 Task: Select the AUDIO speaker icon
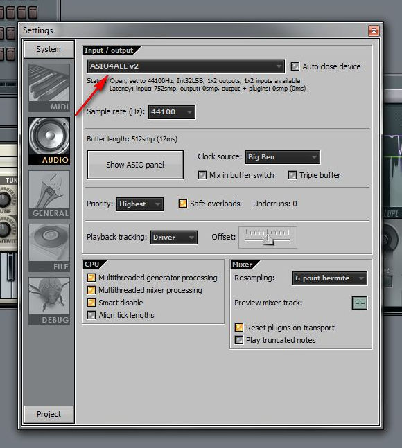[49, 141]
